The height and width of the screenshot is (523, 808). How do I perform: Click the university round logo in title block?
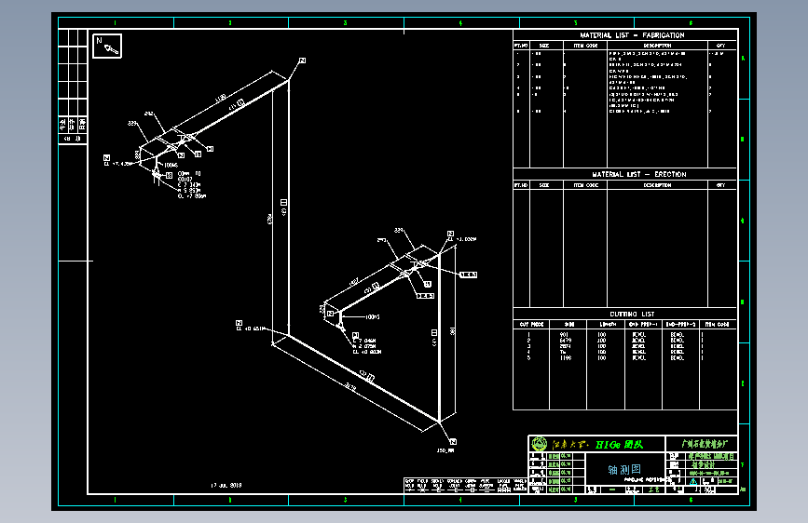coord(540,444)
